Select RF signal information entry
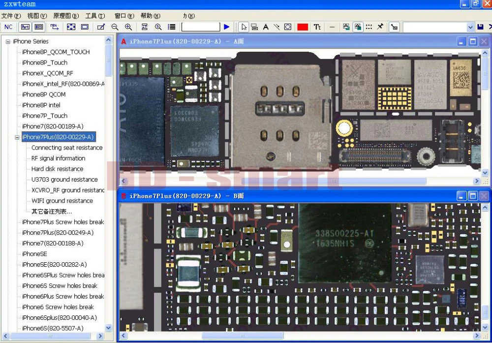 (x=59, y=158)
